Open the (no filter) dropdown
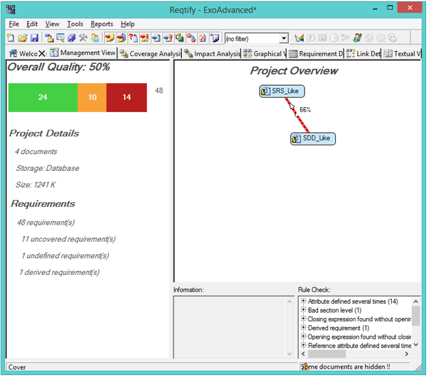 coord(284,38)
